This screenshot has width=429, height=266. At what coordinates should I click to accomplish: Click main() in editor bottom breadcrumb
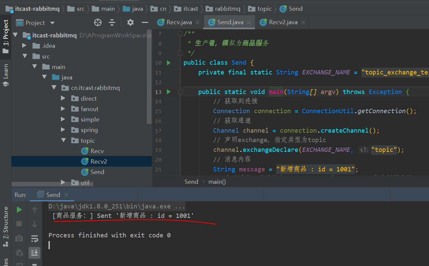[217, 181]
